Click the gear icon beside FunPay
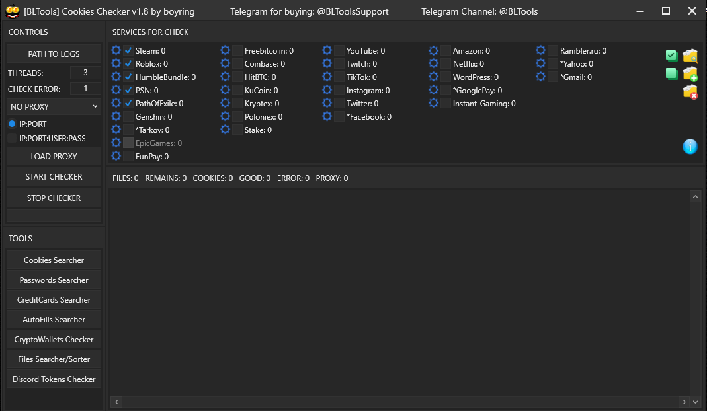 [x=116, y=156]
